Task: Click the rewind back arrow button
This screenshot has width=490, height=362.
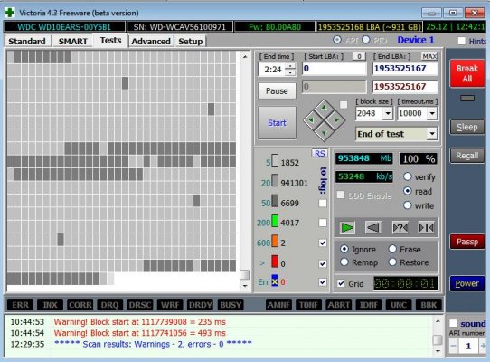Action: [372, 227]
